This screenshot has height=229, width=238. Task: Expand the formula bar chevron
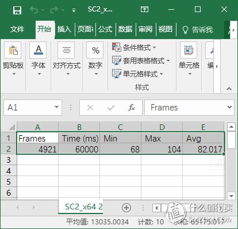click(229, 107)
